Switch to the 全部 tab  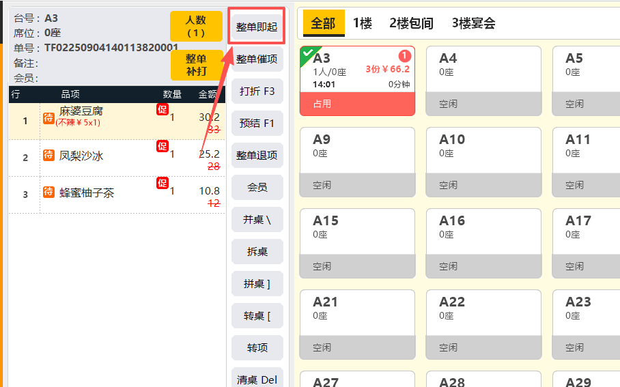point(324,23)
